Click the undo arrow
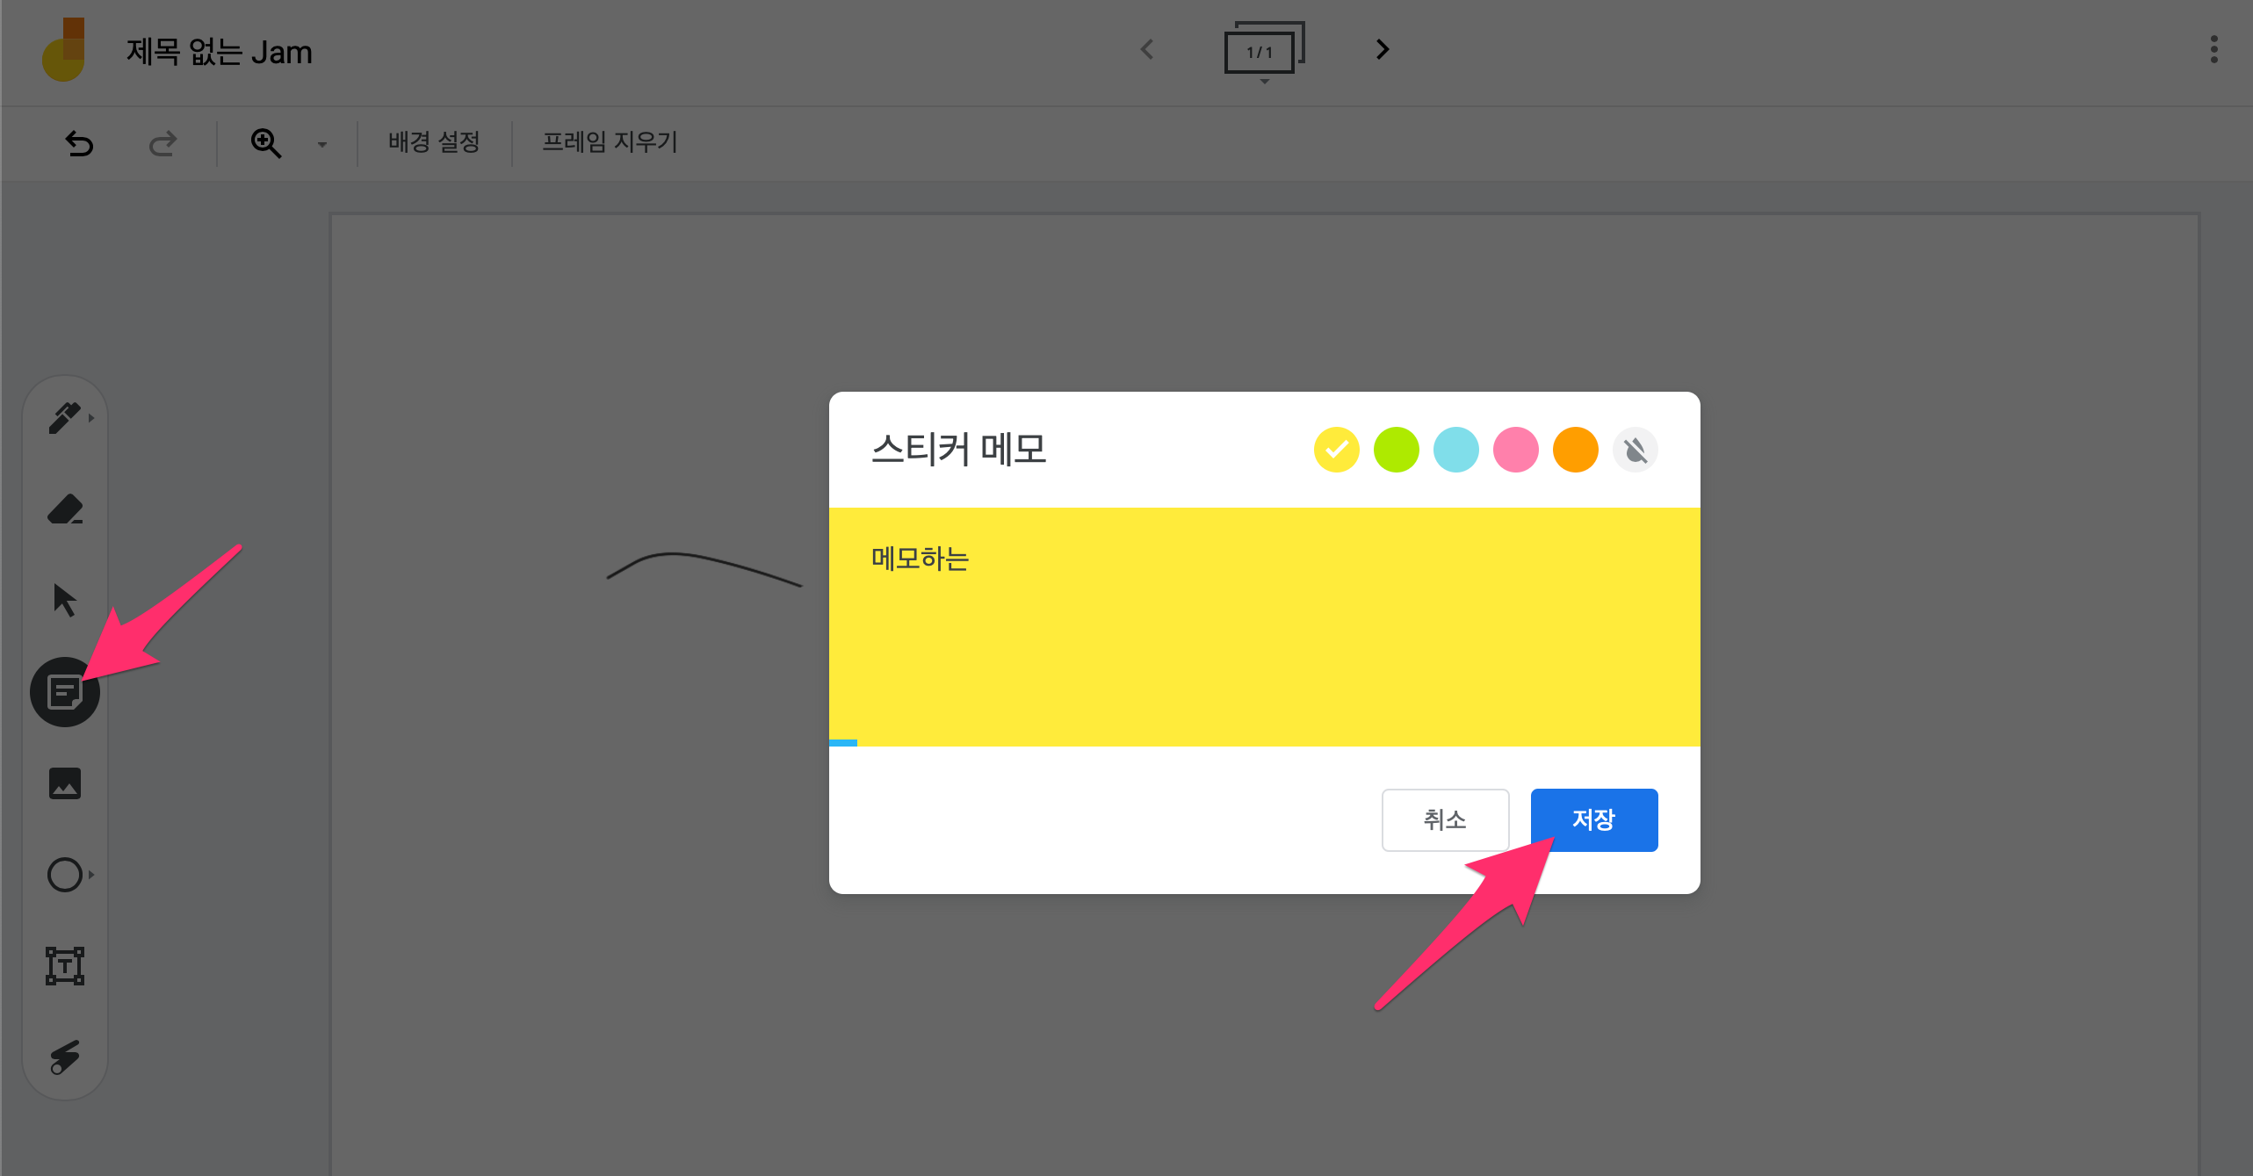The image size is (2253, 1176). pyautogui.click(x=79, y=142)
